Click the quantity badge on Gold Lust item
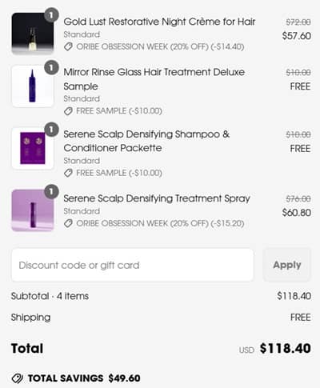 (51, 15)
